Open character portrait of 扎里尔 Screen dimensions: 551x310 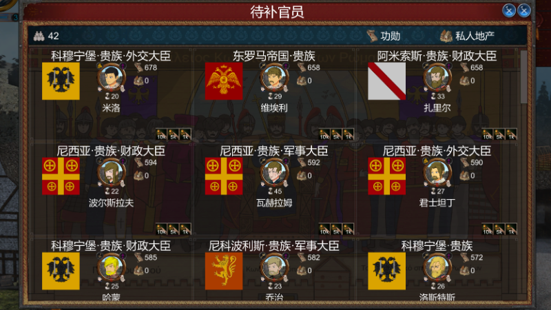click(437, 78)
